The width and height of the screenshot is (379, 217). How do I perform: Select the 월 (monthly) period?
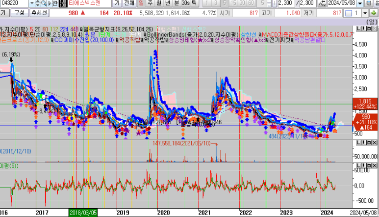click(159, 3)
